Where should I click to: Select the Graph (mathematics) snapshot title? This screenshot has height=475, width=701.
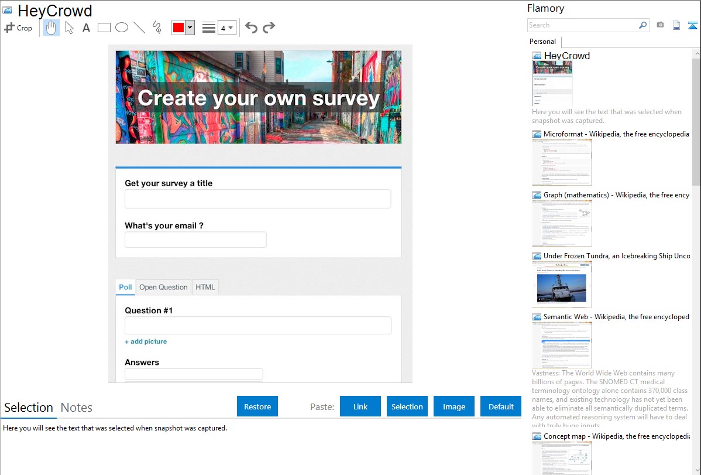616,195
